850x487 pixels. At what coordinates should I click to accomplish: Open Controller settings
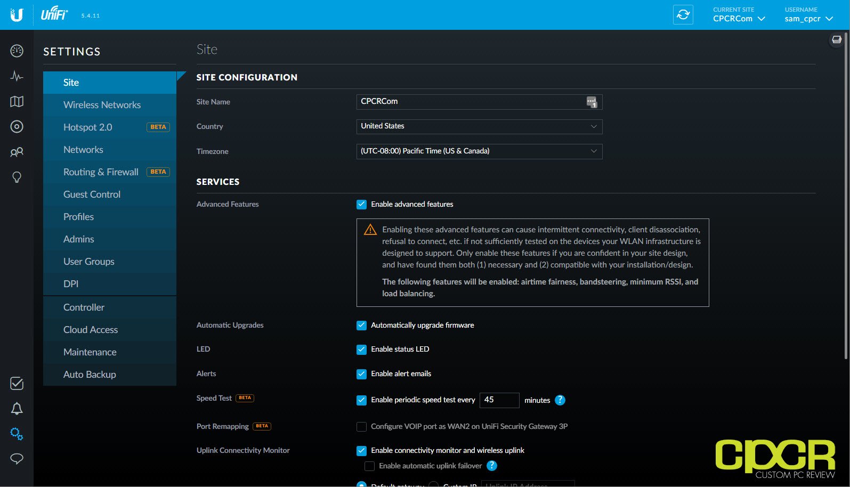110,307
